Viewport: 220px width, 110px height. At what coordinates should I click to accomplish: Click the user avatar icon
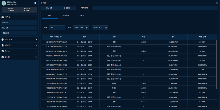click(x=4, y=3)
